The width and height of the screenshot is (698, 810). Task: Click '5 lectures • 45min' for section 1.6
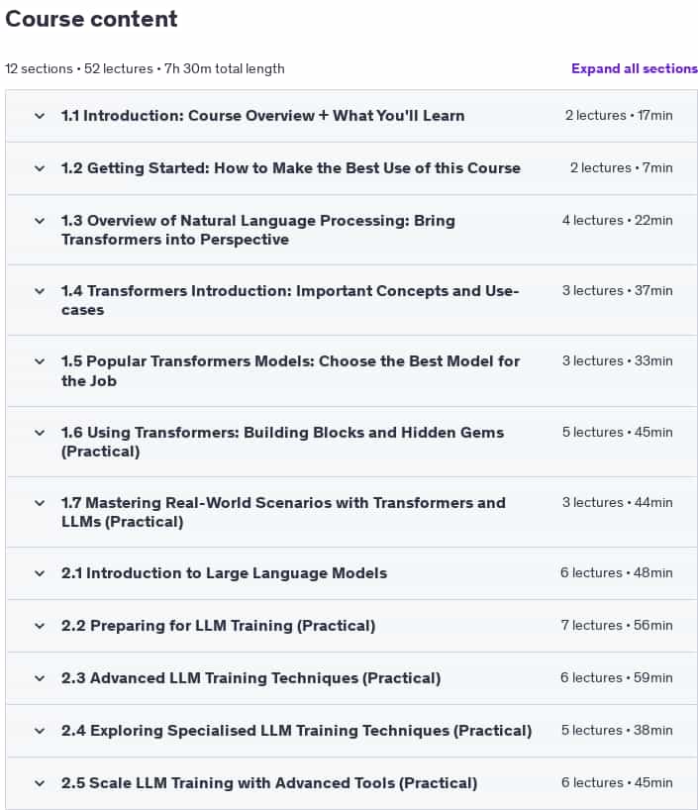(x=617, y=433)
